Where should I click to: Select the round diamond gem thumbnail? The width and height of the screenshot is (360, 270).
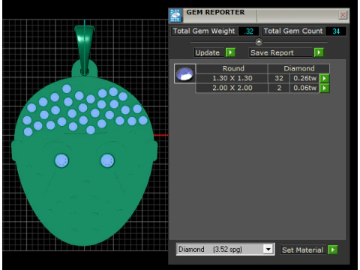[x=184, y=73]
